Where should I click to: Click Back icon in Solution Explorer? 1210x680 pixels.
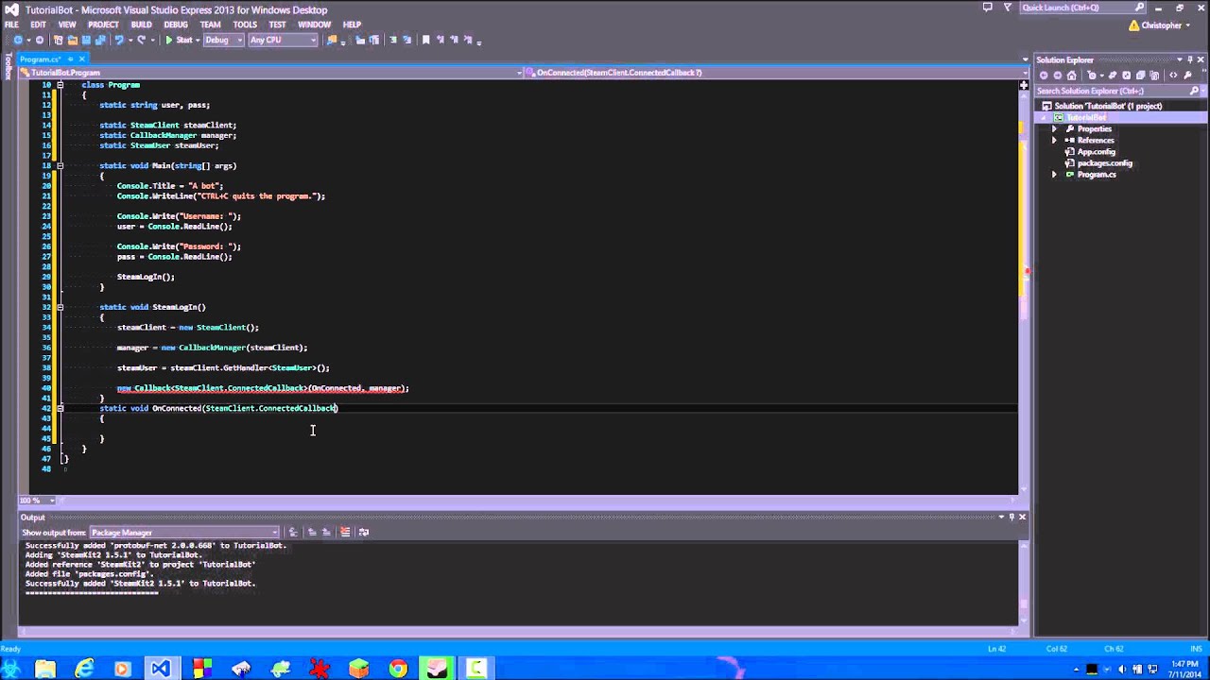coord(1044,76)
